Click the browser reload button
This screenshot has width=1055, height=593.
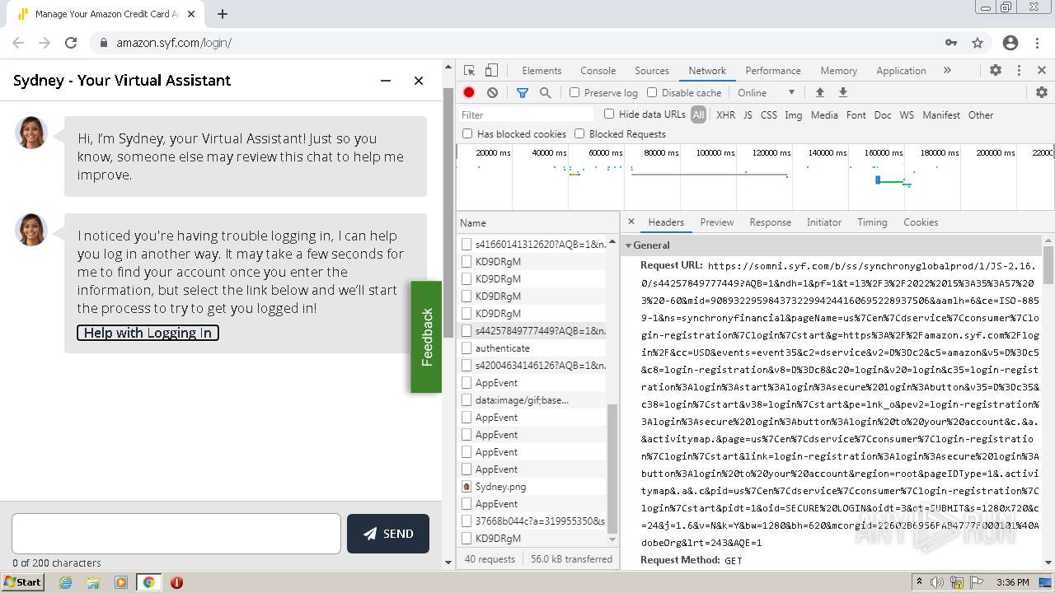coord(71,43)
